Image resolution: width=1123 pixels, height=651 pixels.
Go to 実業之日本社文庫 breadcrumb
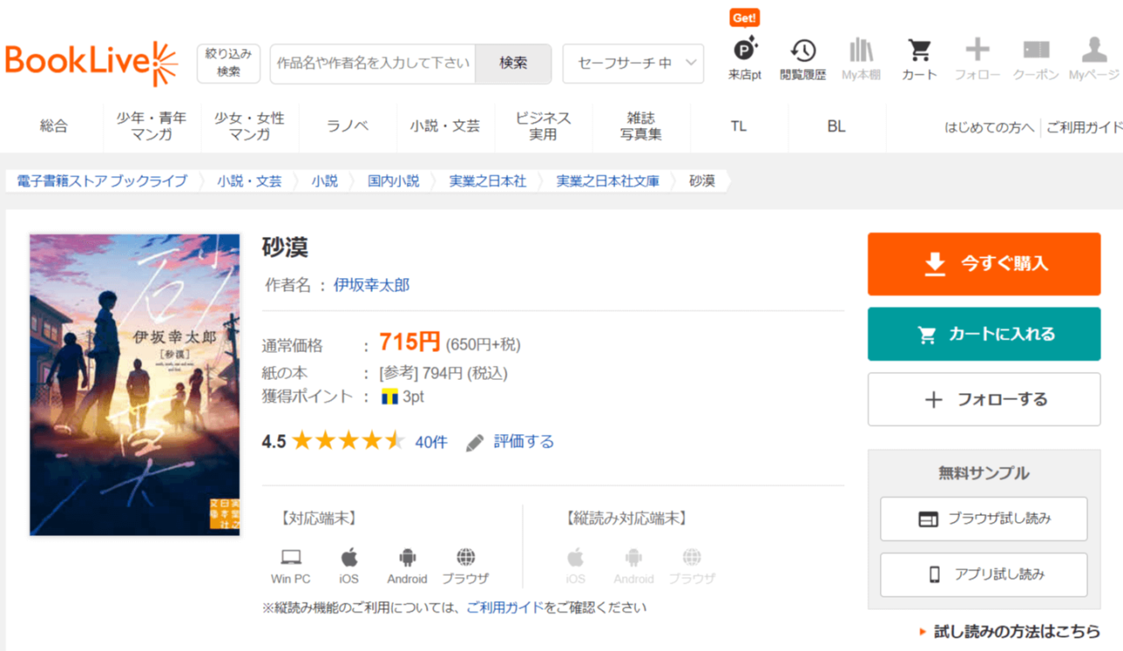(x=608, y=181)
